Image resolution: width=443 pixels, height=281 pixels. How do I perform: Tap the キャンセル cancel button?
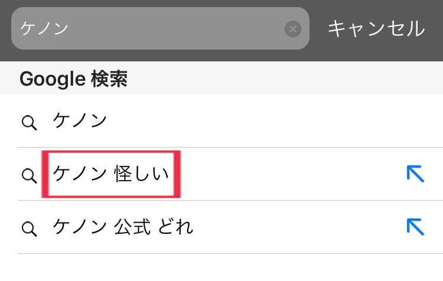376,28
